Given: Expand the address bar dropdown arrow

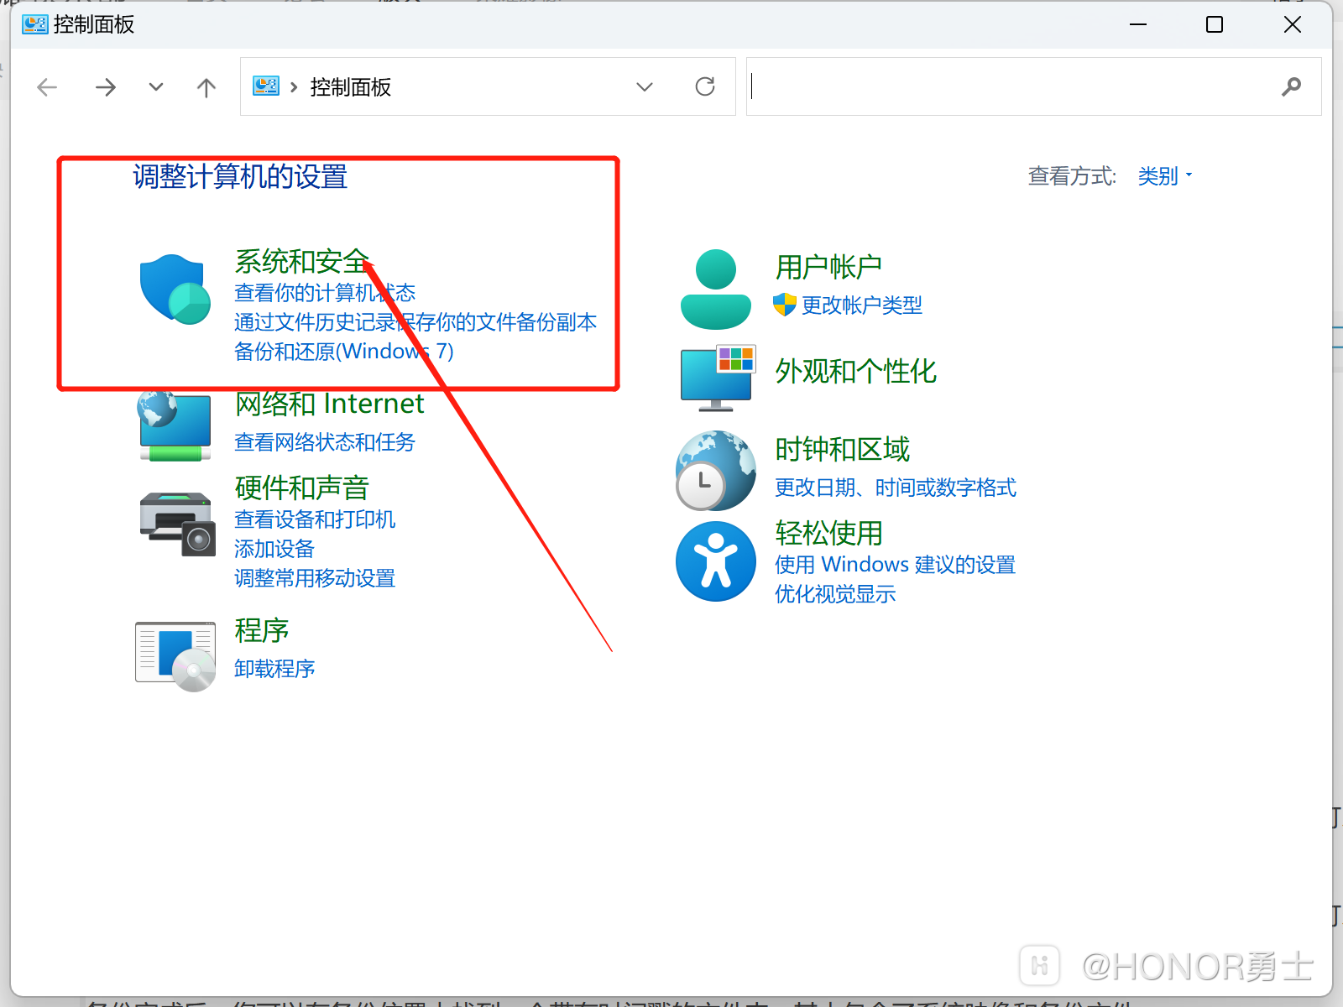Looking at the screenshot, I should (x=644, y=86).
